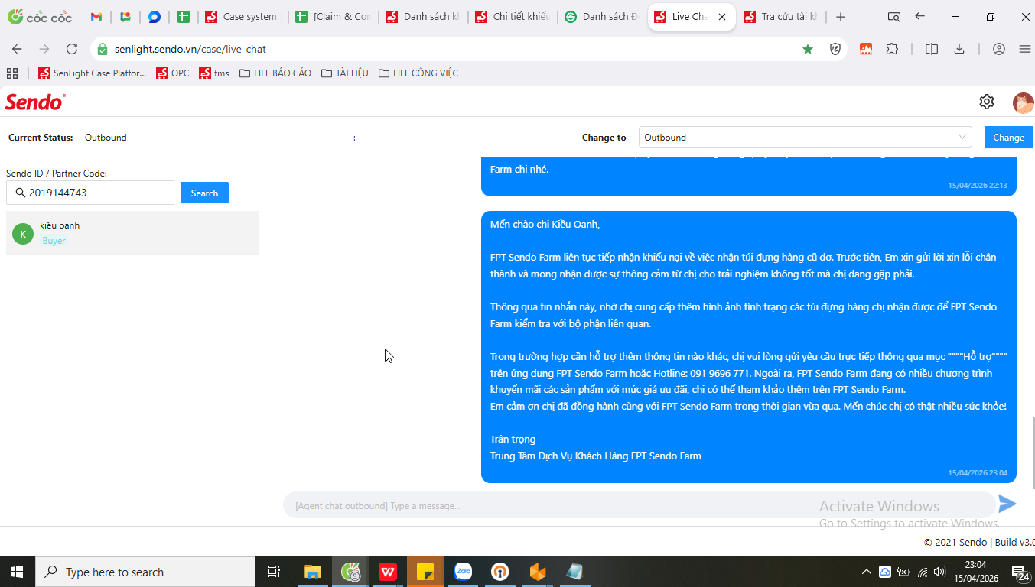
Task: Toggle the browser side panel icon
Action: click(x=932, y=49)
